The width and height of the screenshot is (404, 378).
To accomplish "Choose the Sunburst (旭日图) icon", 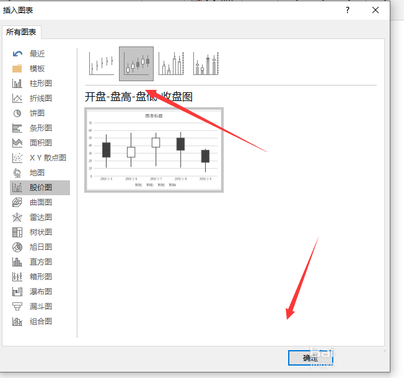I will tap(17, 247).
